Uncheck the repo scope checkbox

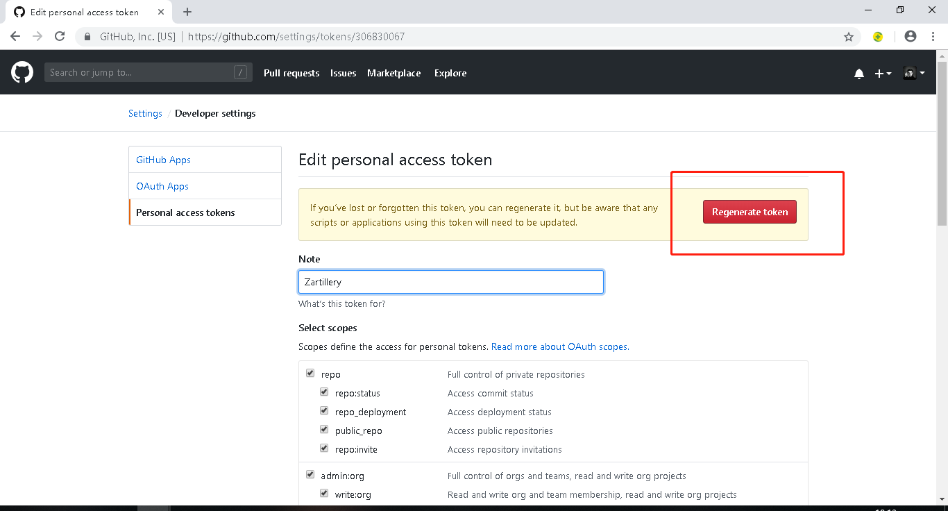[x=310, y=374]
